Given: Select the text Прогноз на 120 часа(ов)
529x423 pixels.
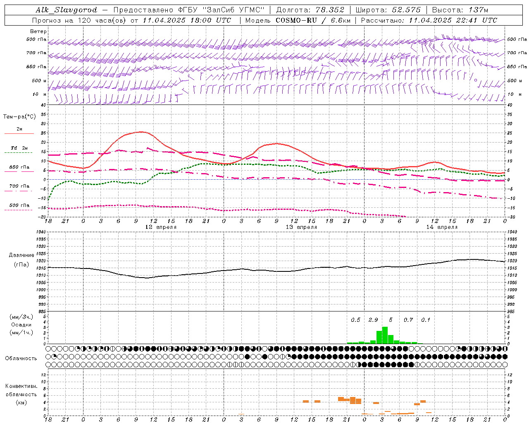Looking at the screenshot, I should pos(80,20).
